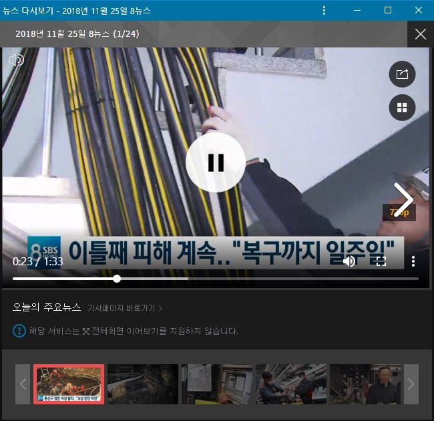Select the second dark news thumbnail
This screenshot has height=421, width=434.
(143, 384)
